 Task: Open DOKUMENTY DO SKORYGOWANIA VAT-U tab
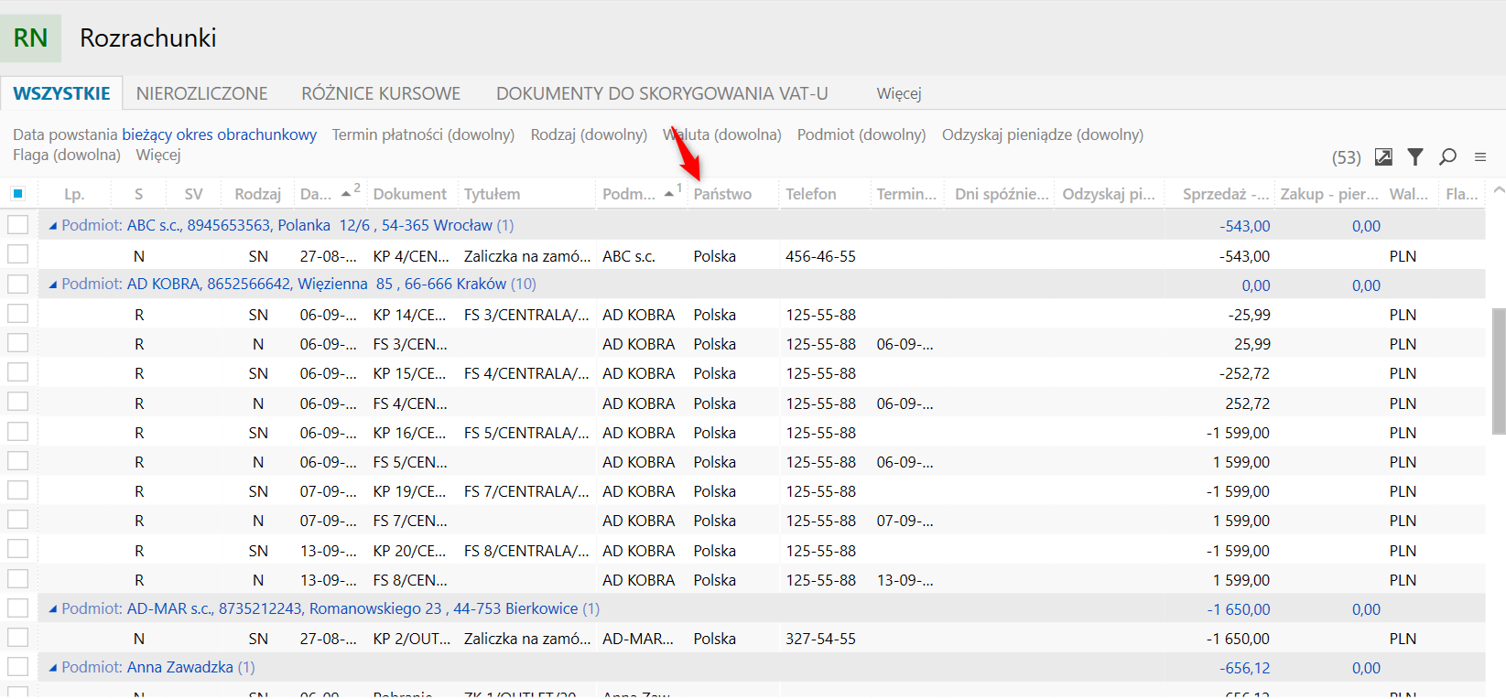tap(662, 93)
